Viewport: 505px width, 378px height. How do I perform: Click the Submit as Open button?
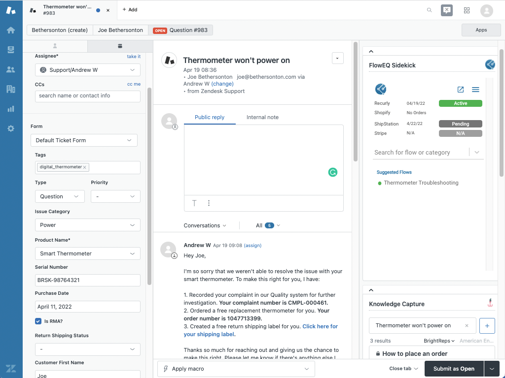453,369
